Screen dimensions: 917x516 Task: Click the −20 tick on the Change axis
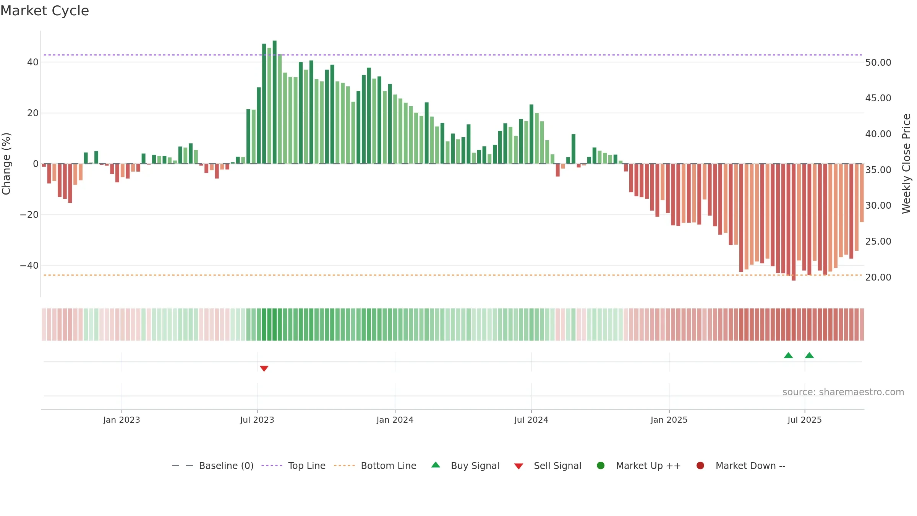pyautogui.click(x=29, y=214)
